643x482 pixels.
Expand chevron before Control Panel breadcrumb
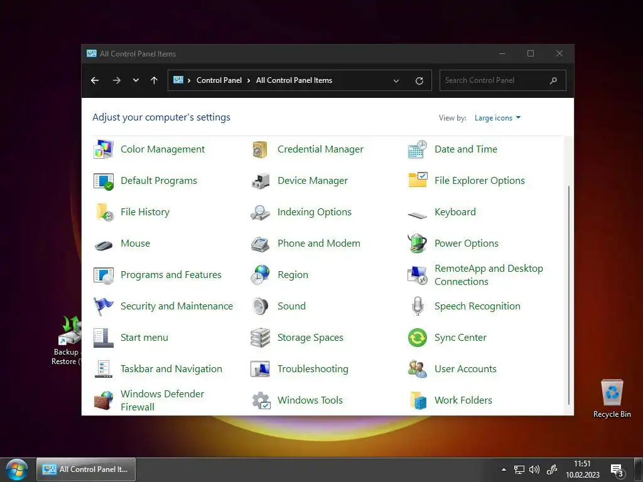tap(189, 80)
